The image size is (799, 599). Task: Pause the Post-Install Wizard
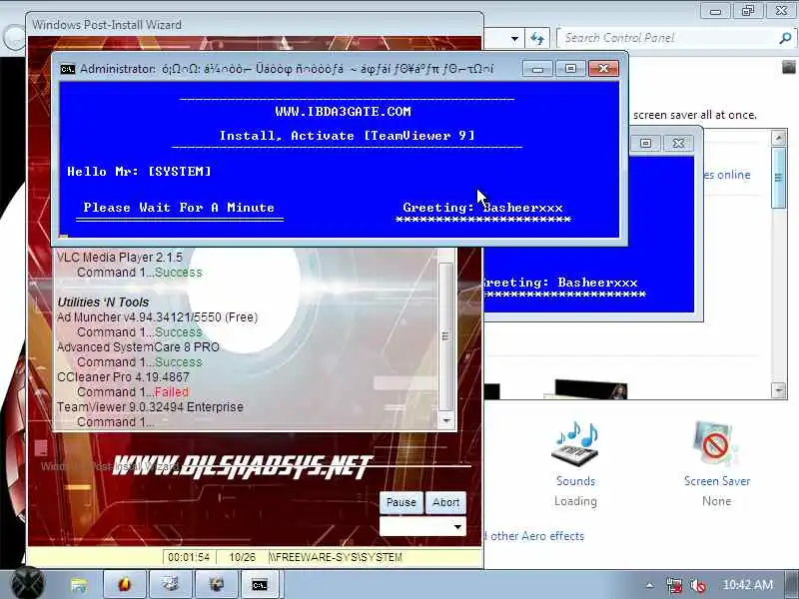click(401, 502)
